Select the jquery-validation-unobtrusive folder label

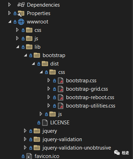(x=77, y=148)
